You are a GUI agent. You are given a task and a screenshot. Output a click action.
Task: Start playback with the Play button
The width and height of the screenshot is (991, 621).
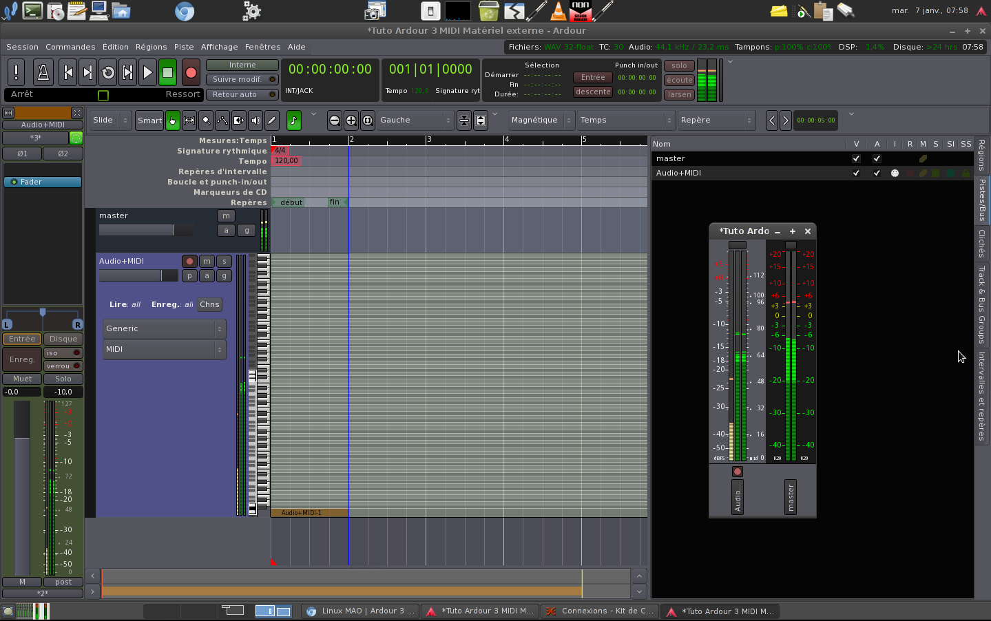[x=147, y=72]
